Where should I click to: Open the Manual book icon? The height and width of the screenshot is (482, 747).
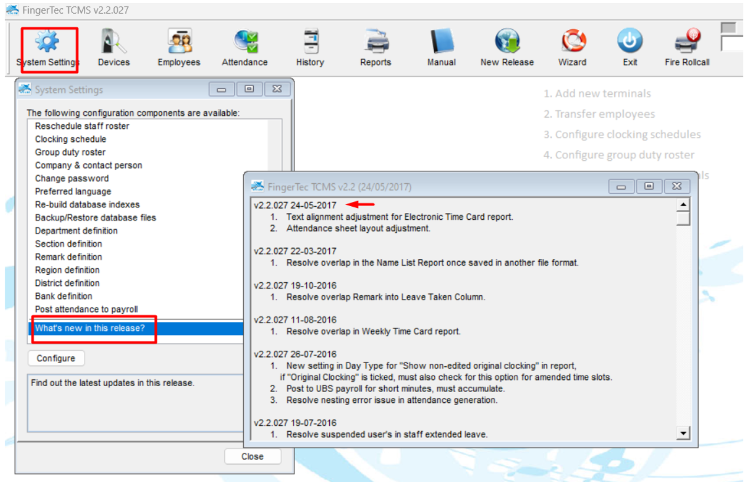[x=442, y=41]
